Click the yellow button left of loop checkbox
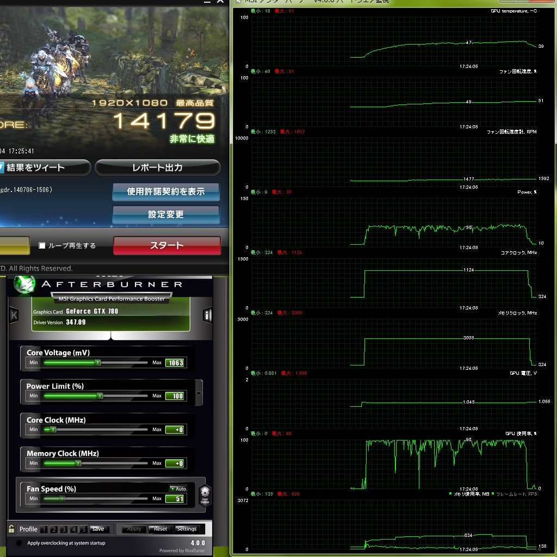The image size is (557, 557). click(x=15, y=245)
